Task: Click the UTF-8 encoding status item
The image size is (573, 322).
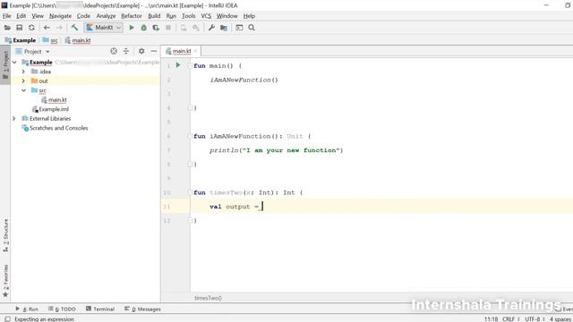Action: point(535,319)
